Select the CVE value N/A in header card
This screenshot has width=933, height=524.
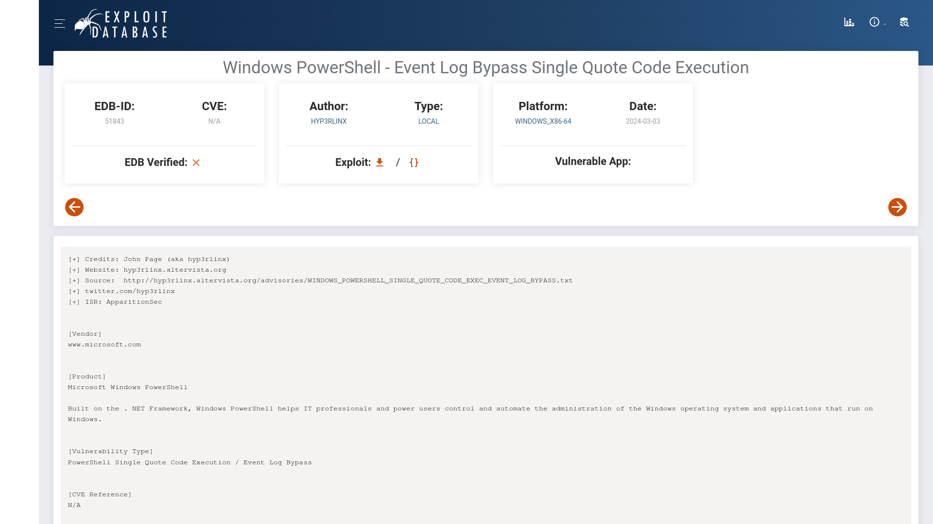coord(214,121)
